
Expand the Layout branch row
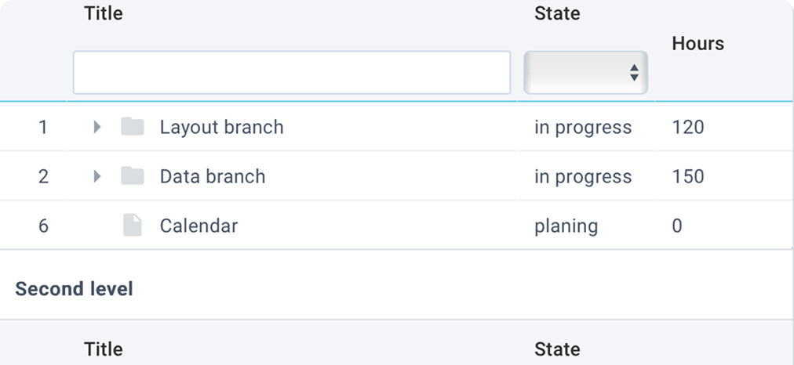click(97, 127)
